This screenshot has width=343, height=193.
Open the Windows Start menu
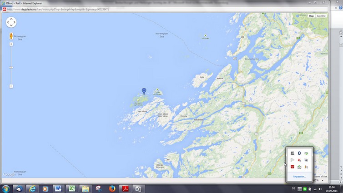pyautogui.click(x=6, y=188)
